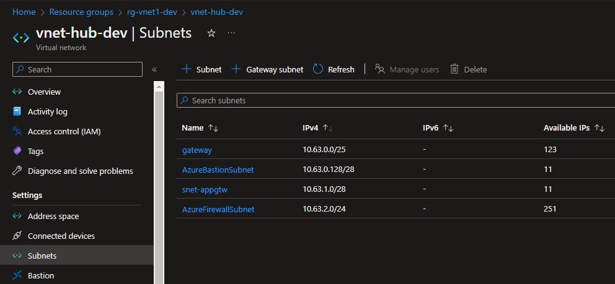Screen dimensions: 615x284
Task: Click the Manage users people icon
Action: click(379, 69)
